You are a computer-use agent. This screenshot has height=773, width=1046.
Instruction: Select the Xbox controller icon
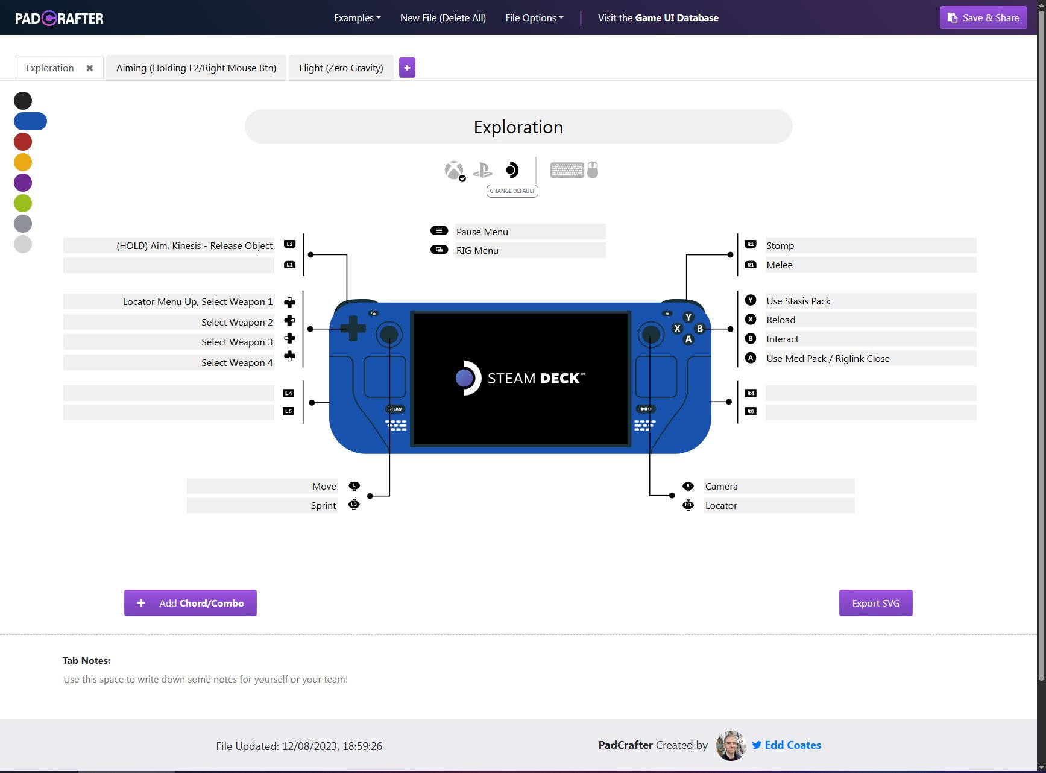click(454, 171)
